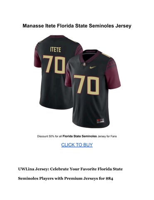The width and height of the screenshot is (154, 200).
Task: Click the maroon sleeve of front jersey
Action: coord(113,73)
